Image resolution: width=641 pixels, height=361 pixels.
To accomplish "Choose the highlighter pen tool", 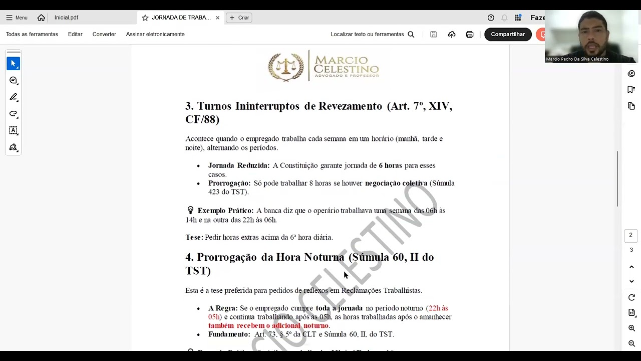I will [14, 97].
